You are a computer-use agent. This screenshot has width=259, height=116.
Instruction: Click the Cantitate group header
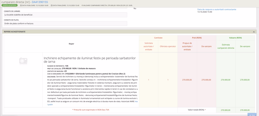[x=158, y=38]
